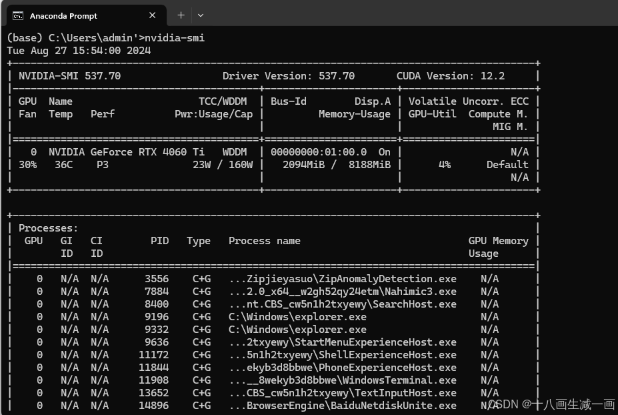The image size is (618, 415).
Task: Click the timestamp Tue Aug 27 15:54:00 2024
Action: [x=79, y=51]
